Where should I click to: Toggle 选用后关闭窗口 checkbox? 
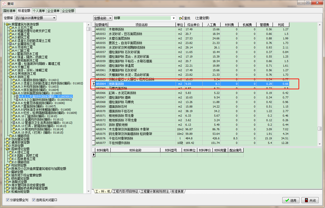pos(34,200)
